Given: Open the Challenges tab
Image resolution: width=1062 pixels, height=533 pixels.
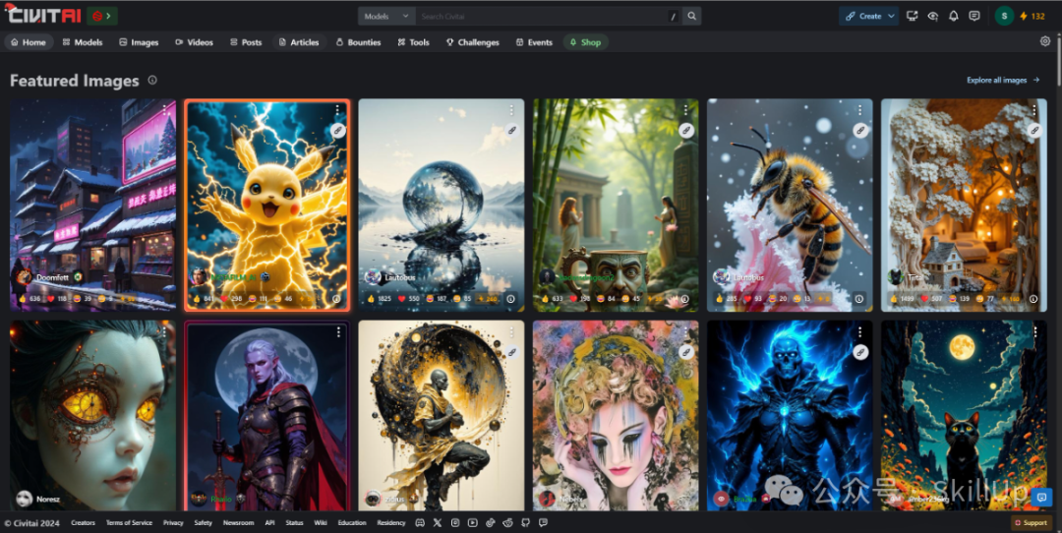Looking at the screenshot, I should click(473, 42).
